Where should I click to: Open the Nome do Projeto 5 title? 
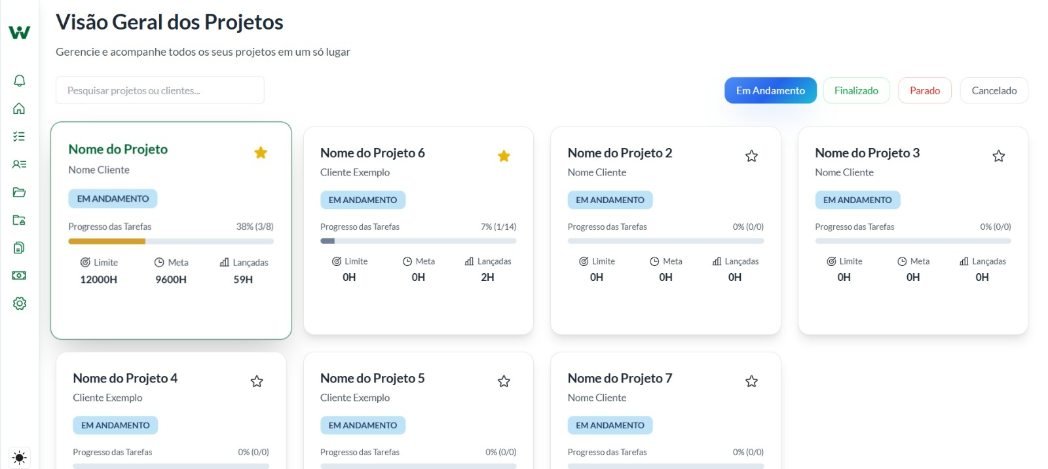pos(373,378)
